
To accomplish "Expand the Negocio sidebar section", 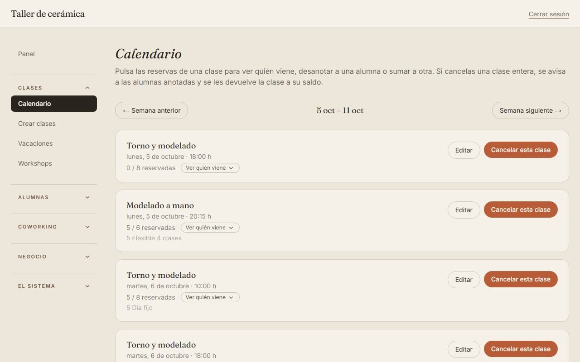I will pos(54,257).
